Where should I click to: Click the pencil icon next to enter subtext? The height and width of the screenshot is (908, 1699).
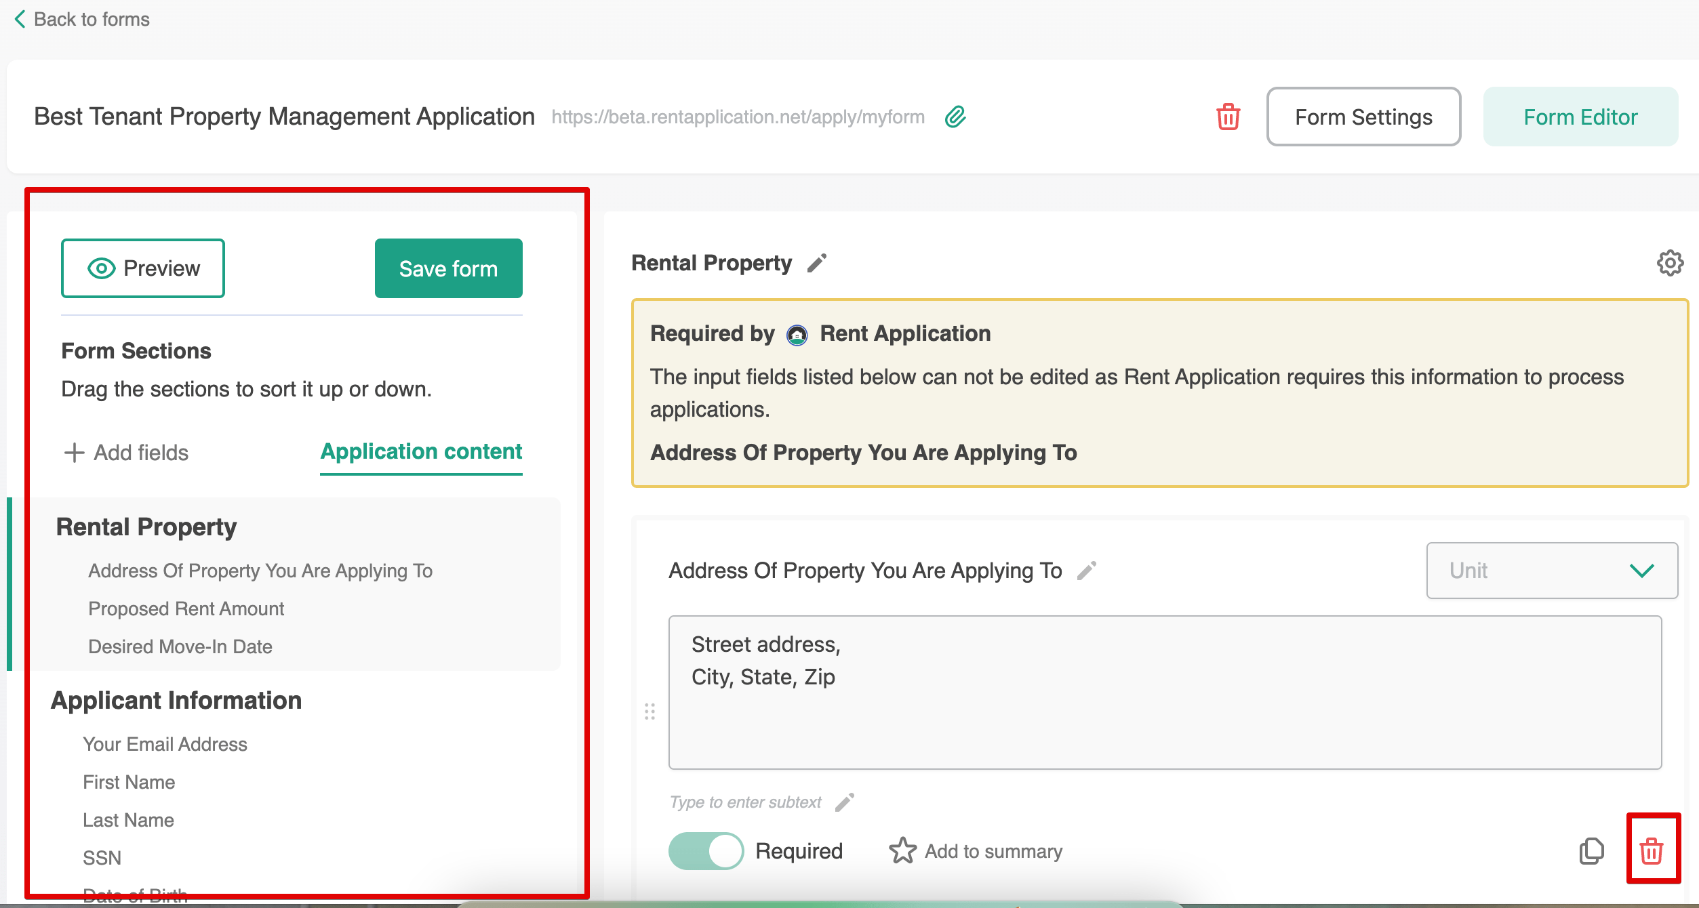click(x=845, y=802)
